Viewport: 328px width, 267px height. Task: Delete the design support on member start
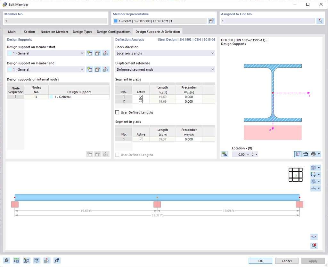tap(106, 53)
